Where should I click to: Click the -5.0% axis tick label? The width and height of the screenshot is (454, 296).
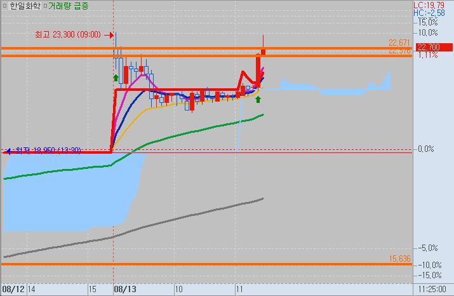pos(427,248)
